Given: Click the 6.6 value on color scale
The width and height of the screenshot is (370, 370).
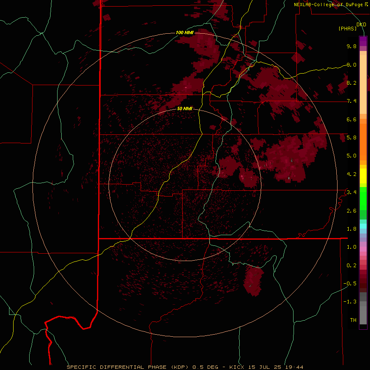Looking at the screenshot, I should 351,119.
